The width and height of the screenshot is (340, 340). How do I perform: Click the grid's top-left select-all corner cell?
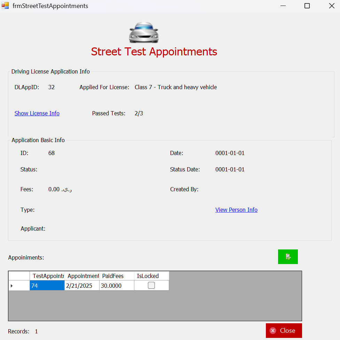pyautogui.click(x=19, y=276)
